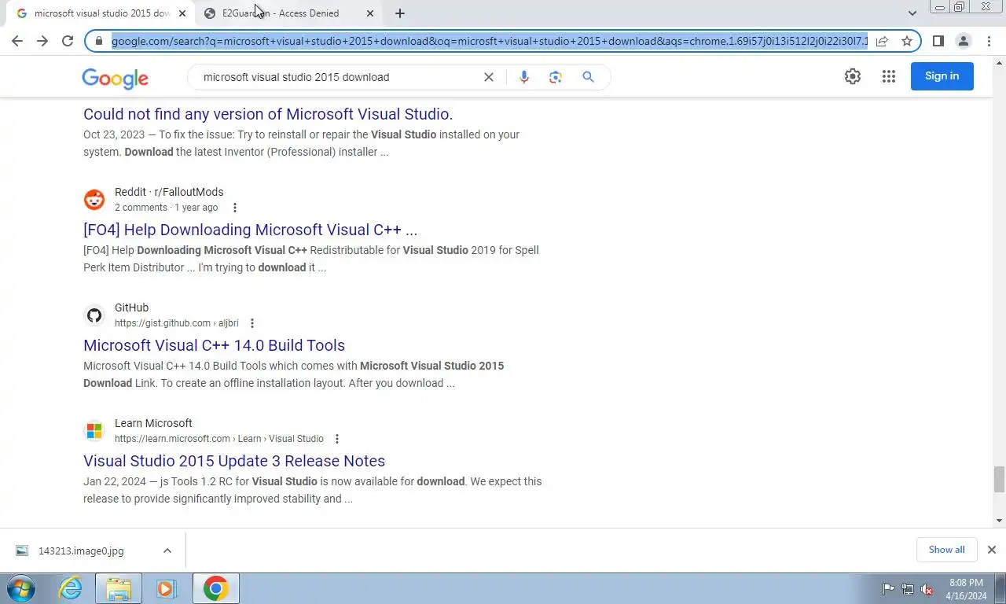Open network status tray icon
This screenshot has height=604, width=1006.
tap(908, 589)
